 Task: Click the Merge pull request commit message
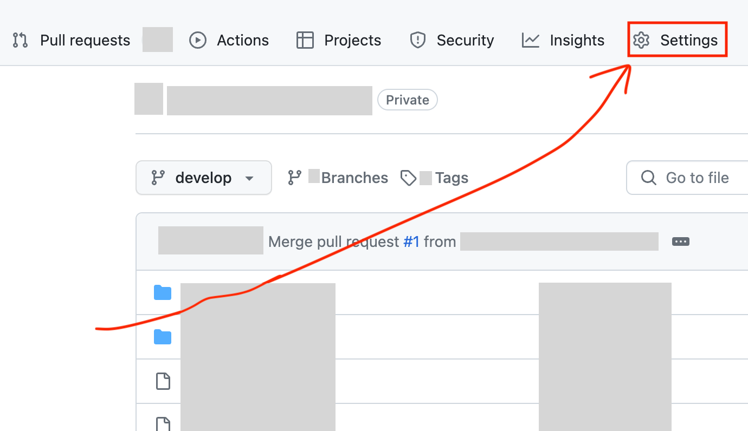(333, 241)
